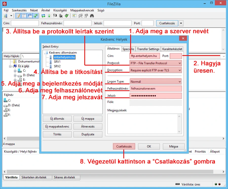Screen dimensions: 228x189
Task: Open the quickconnect history dropdown arrow
Action: pos(181,23)
